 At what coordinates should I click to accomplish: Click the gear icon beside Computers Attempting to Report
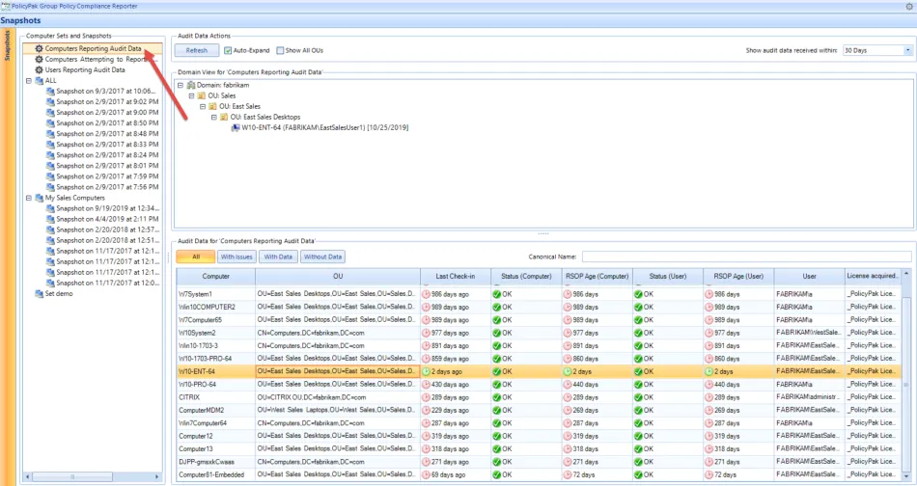point(39,59)
